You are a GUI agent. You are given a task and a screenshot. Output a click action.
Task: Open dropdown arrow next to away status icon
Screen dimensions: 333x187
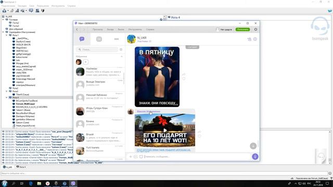pyautogui.click(x=26, y=11)
